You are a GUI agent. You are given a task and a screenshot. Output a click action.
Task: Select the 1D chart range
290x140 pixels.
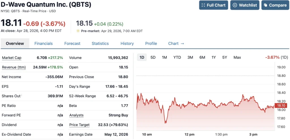[x=142, y=57]
